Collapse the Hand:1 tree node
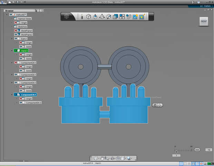Viewport: 214px width, 166px height. coord(12,51)
